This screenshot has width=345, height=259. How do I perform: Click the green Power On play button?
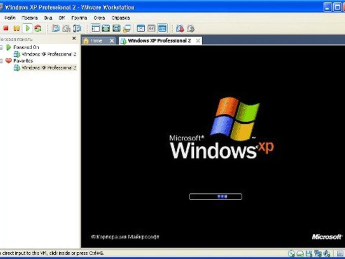pyautogui.click(x=27, y=28)
